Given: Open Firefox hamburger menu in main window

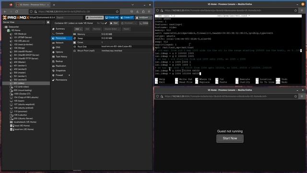Looking at the screenshot, I should tap(149, 12).
